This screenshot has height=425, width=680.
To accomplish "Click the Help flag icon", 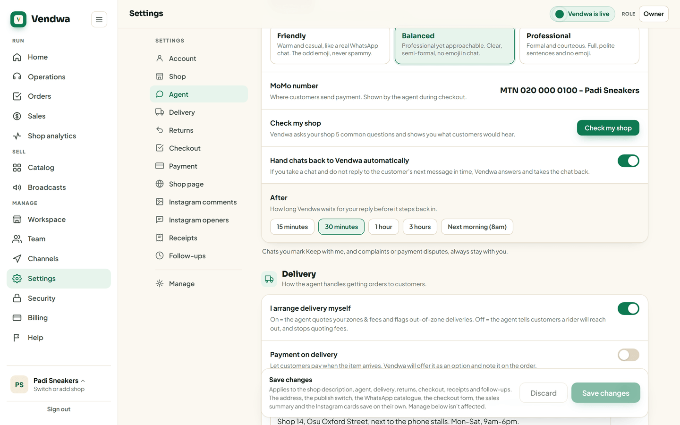I will coord(17,338).
